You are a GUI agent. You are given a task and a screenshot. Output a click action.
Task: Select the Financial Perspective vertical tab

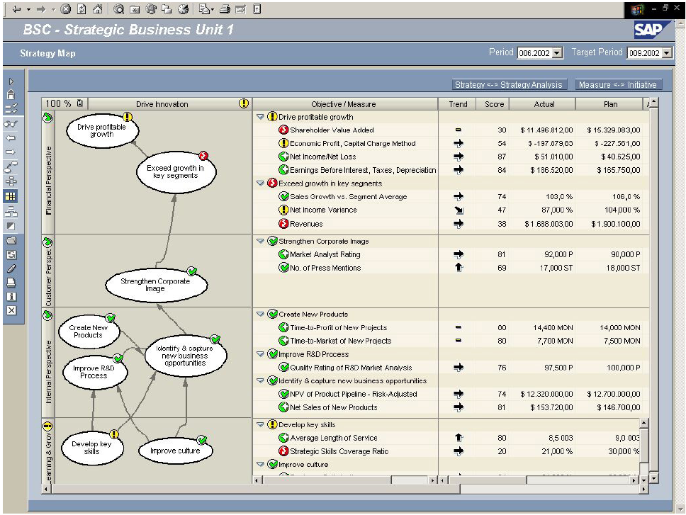47,173
